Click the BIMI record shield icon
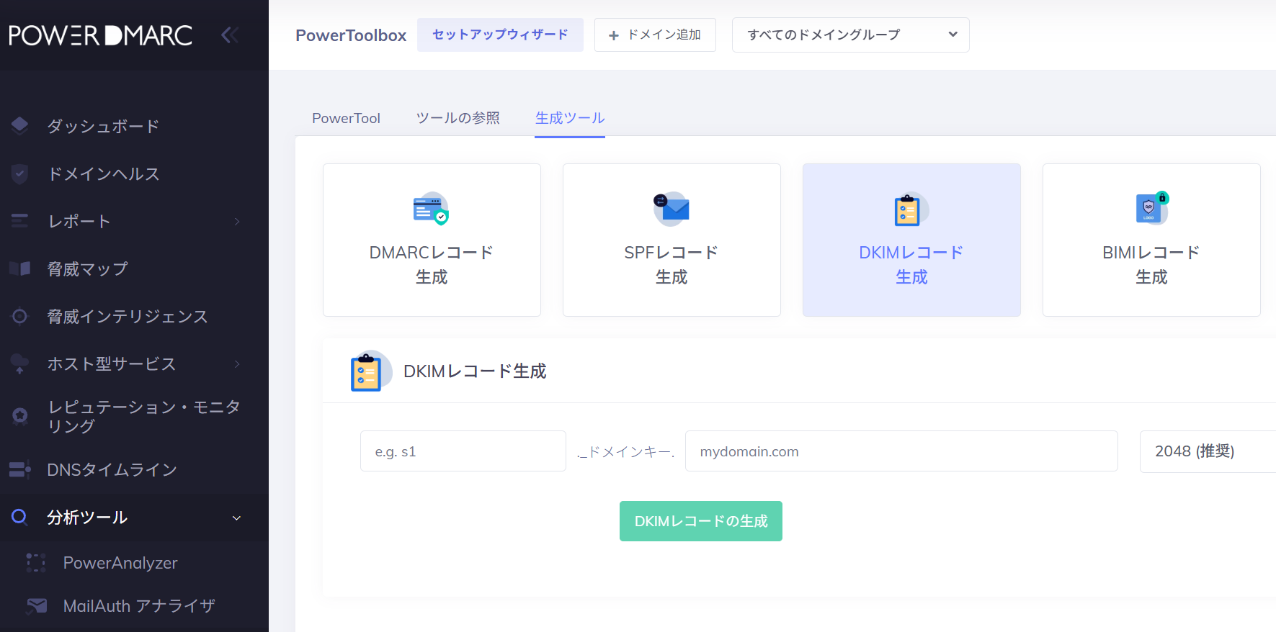The height and width of the screenshot is (632, 1276). [x=1151, y=209]
